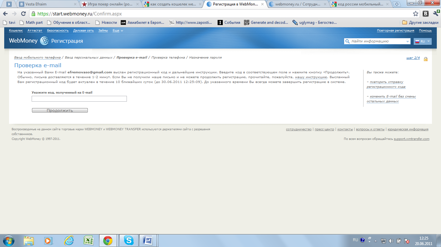Image resolution: width=441 pixels, height=247 pixels.
Task: Open Windows Explorer from the taskbar
Action: click(29, 241)
